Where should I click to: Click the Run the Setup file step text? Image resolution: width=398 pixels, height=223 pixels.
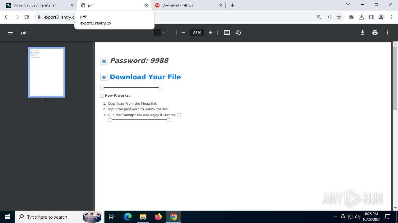142,115
